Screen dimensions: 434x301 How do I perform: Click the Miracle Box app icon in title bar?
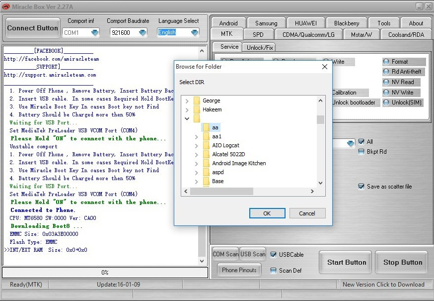pos(5,6)
